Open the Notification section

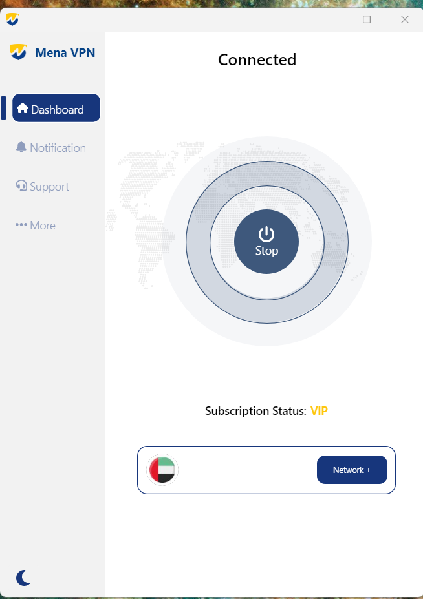[51, 147]
